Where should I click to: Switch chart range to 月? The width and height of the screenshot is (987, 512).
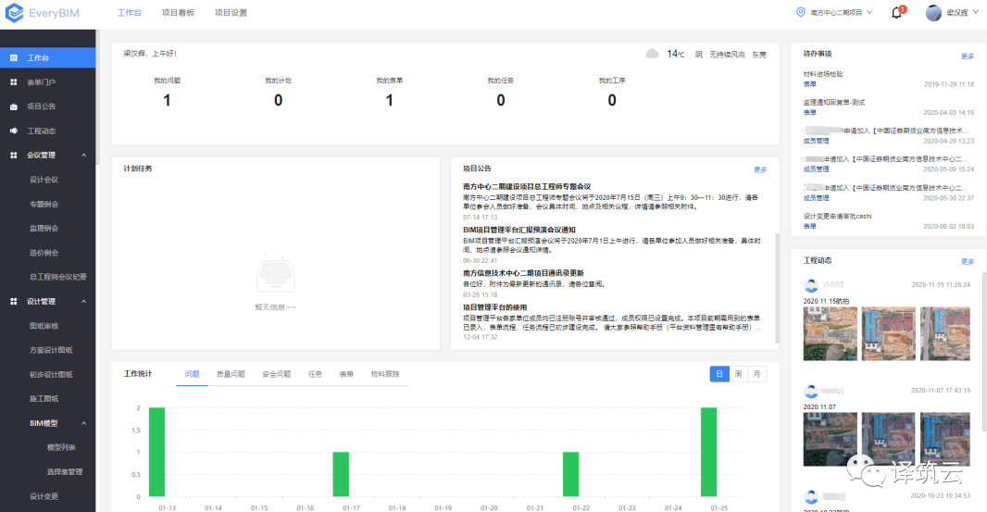757,374
